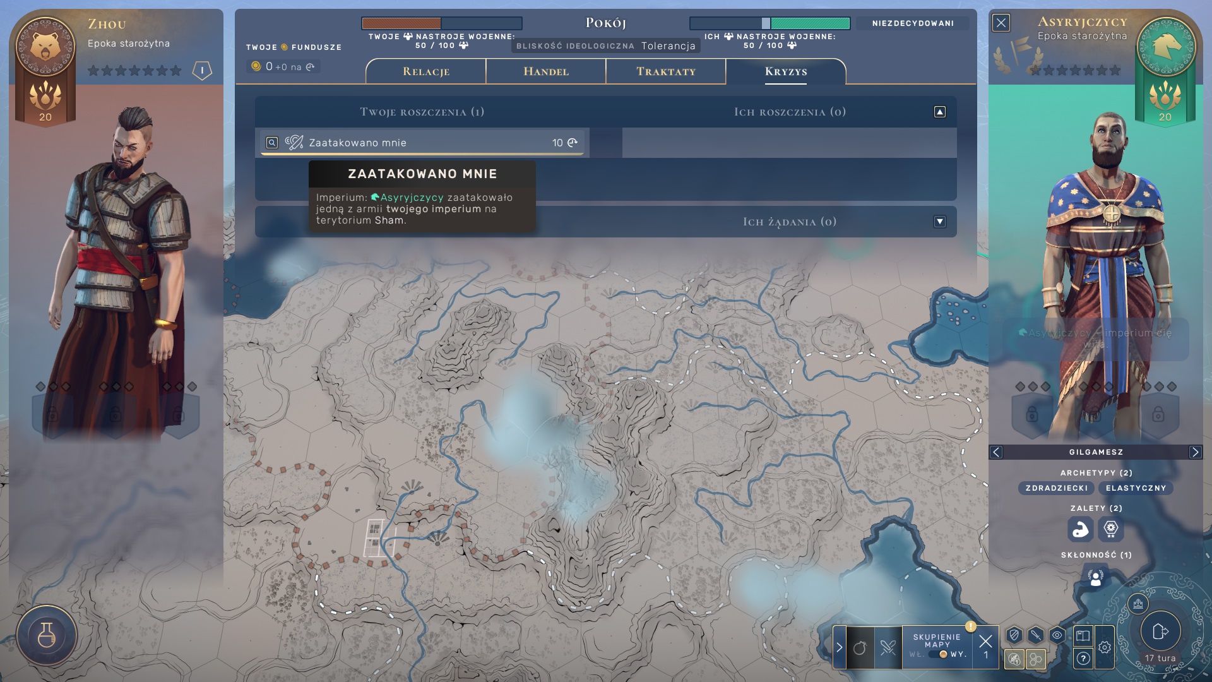
Task: Open the help question mark icon
Action: click(x=1083, y=659)
